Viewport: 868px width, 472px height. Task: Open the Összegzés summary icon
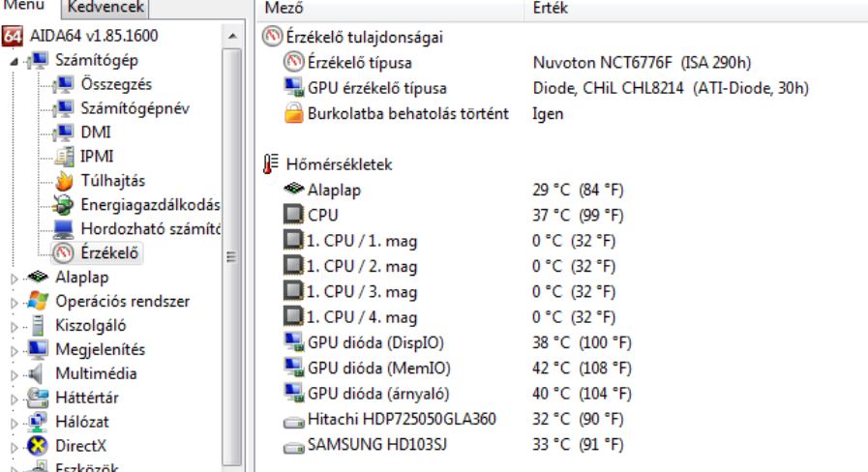coord(64,84)
